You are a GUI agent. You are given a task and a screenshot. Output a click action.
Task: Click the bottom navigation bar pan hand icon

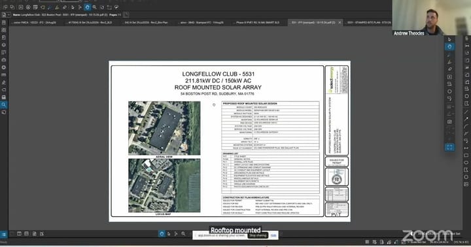pos(162,233)
